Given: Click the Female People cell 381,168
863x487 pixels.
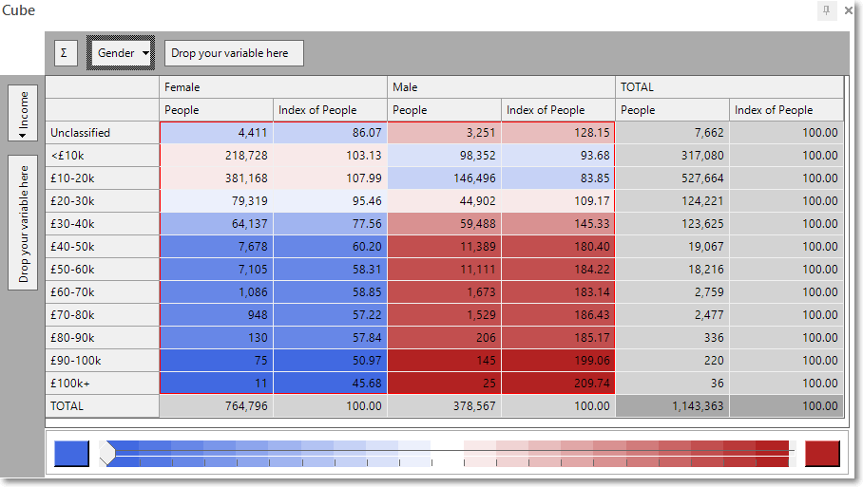Looking at the screenshot, I should click(217, 178).
